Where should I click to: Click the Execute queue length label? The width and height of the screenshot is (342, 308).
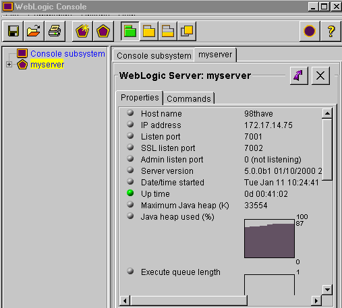click(x=181, y=272)
